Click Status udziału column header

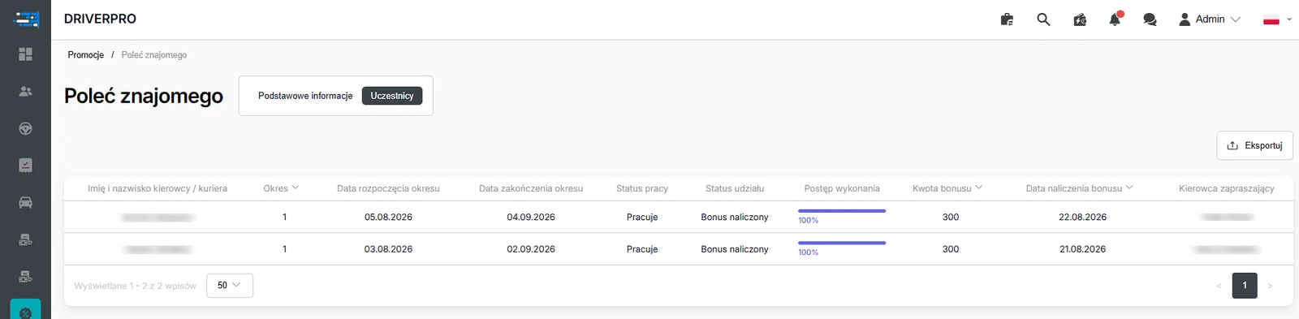735,188
